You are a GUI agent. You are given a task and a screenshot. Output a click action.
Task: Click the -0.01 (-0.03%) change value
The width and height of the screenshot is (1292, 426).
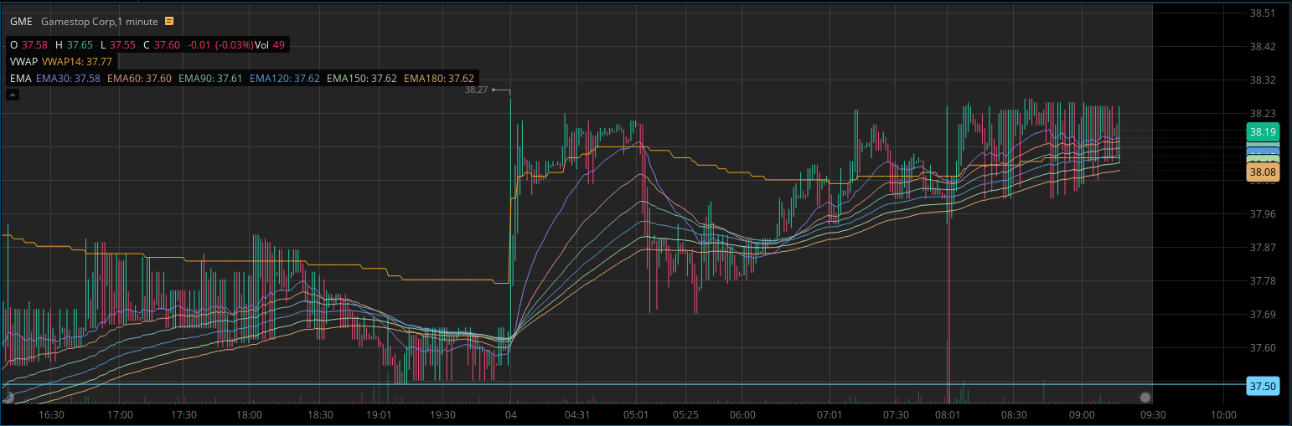[219, 44]
